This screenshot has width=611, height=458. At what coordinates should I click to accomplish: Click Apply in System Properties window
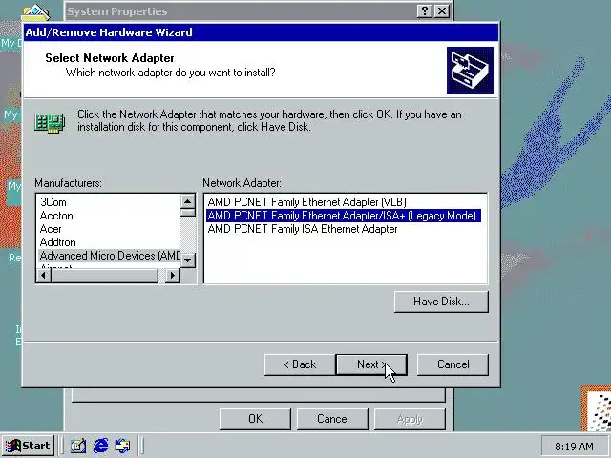410,419
